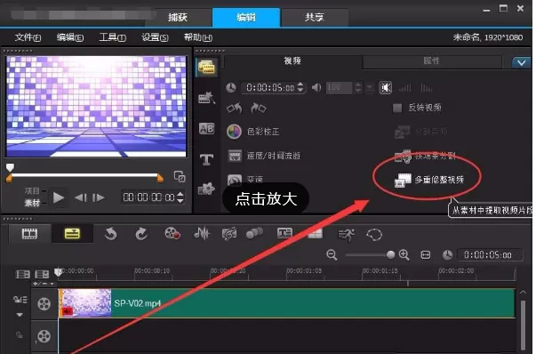Open the 帮助 menu
536x354 pixels.
(x=198, y=37)
